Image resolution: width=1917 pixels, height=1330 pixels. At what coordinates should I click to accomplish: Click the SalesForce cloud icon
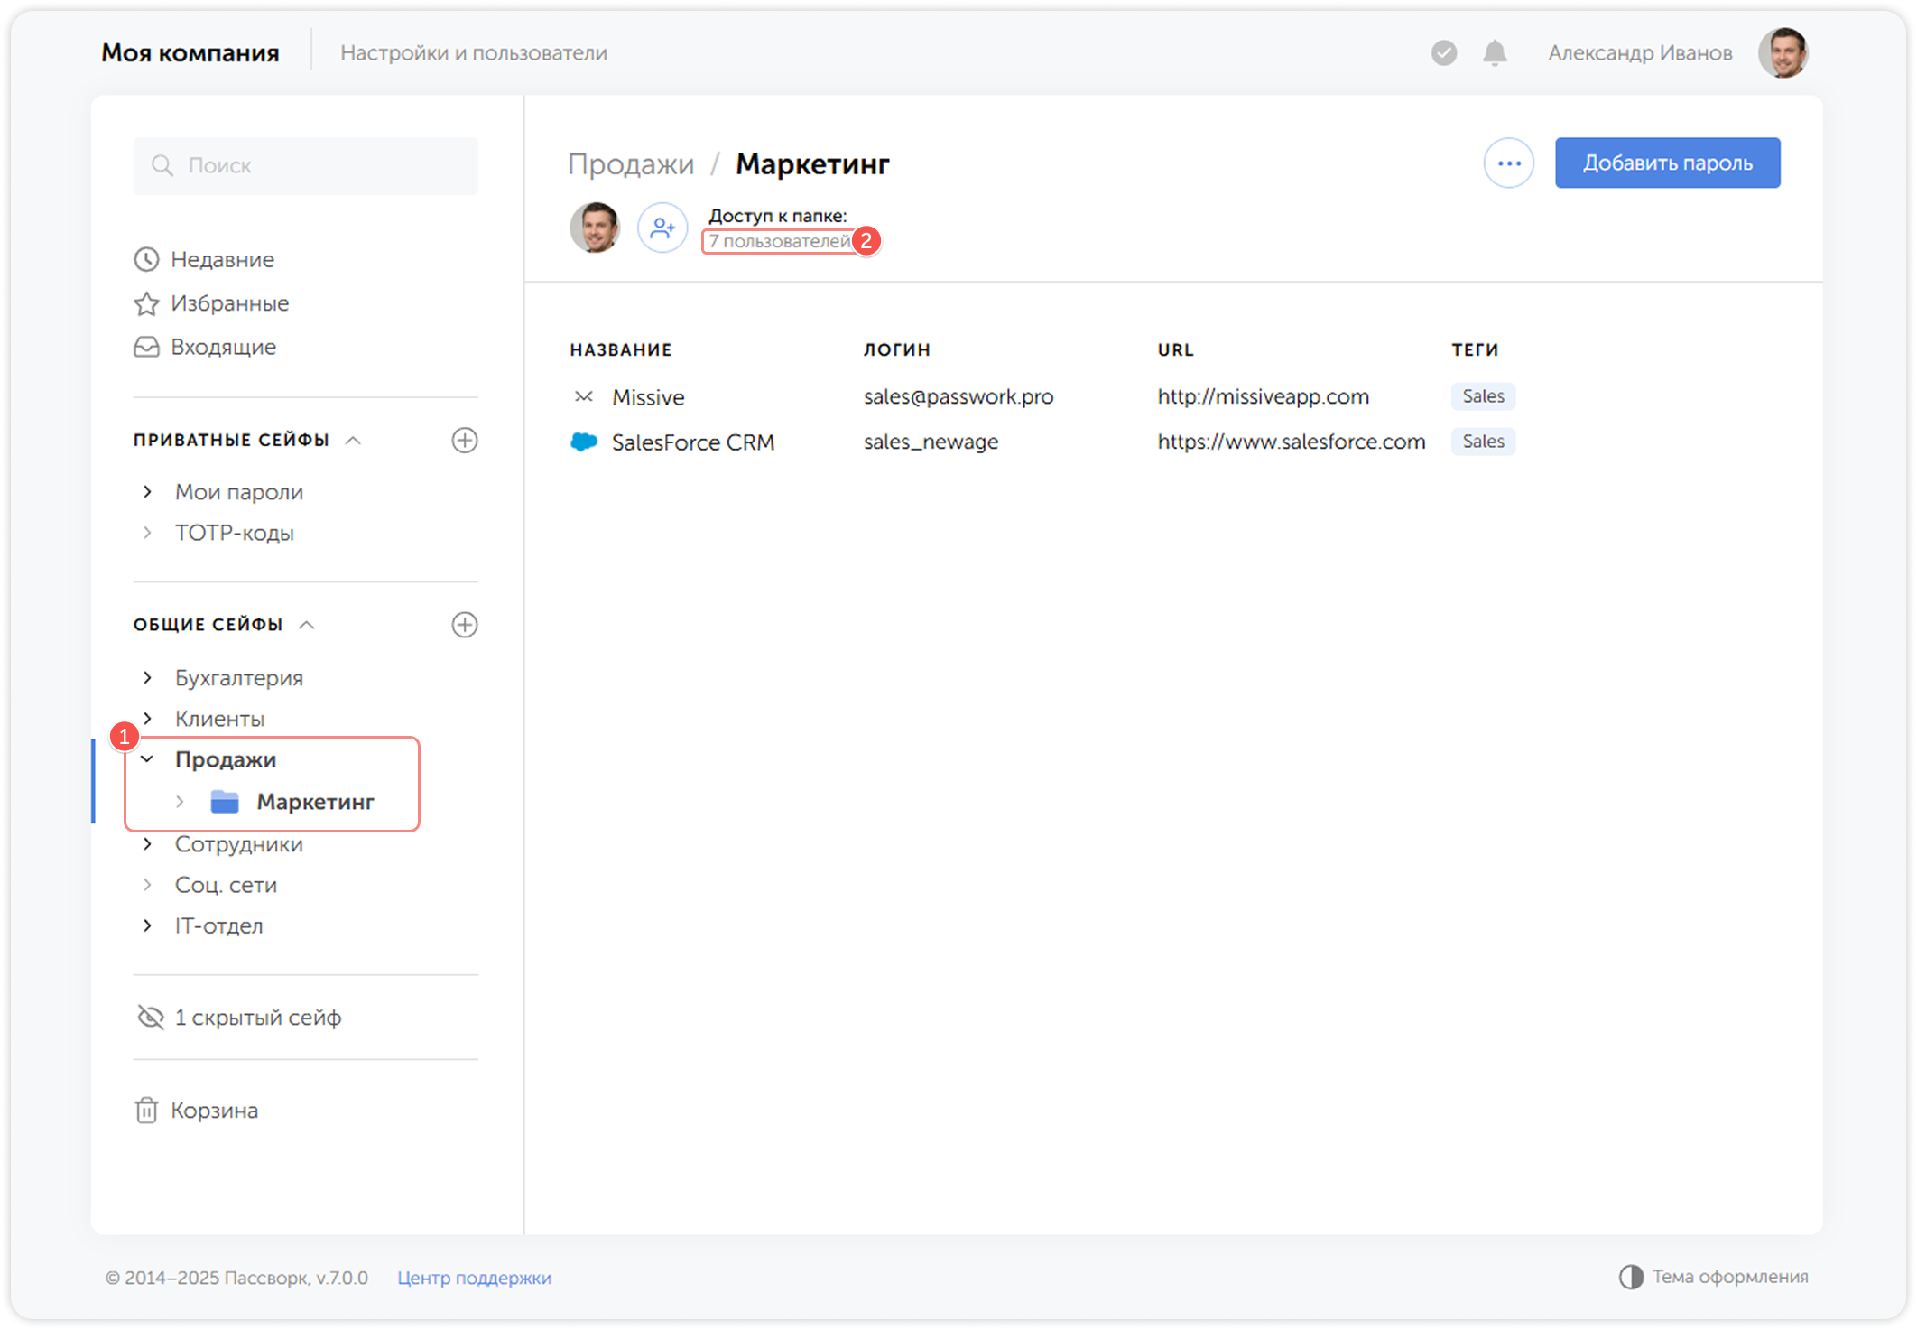point(584,442)
